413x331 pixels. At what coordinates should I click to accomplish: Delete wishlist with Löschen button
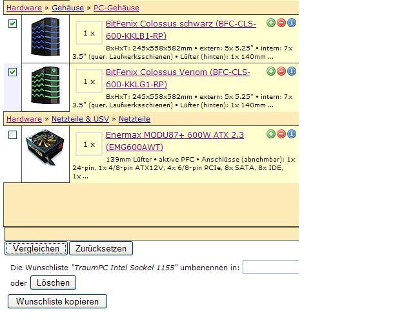[53, 283]
